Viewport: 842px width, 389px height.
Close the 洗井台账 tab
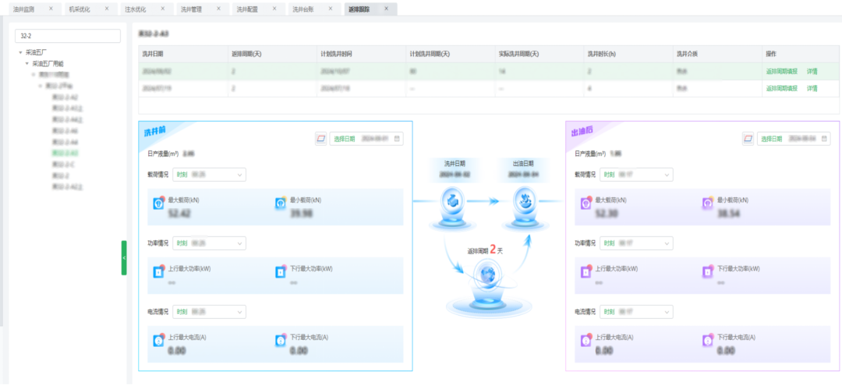(330, 9)
